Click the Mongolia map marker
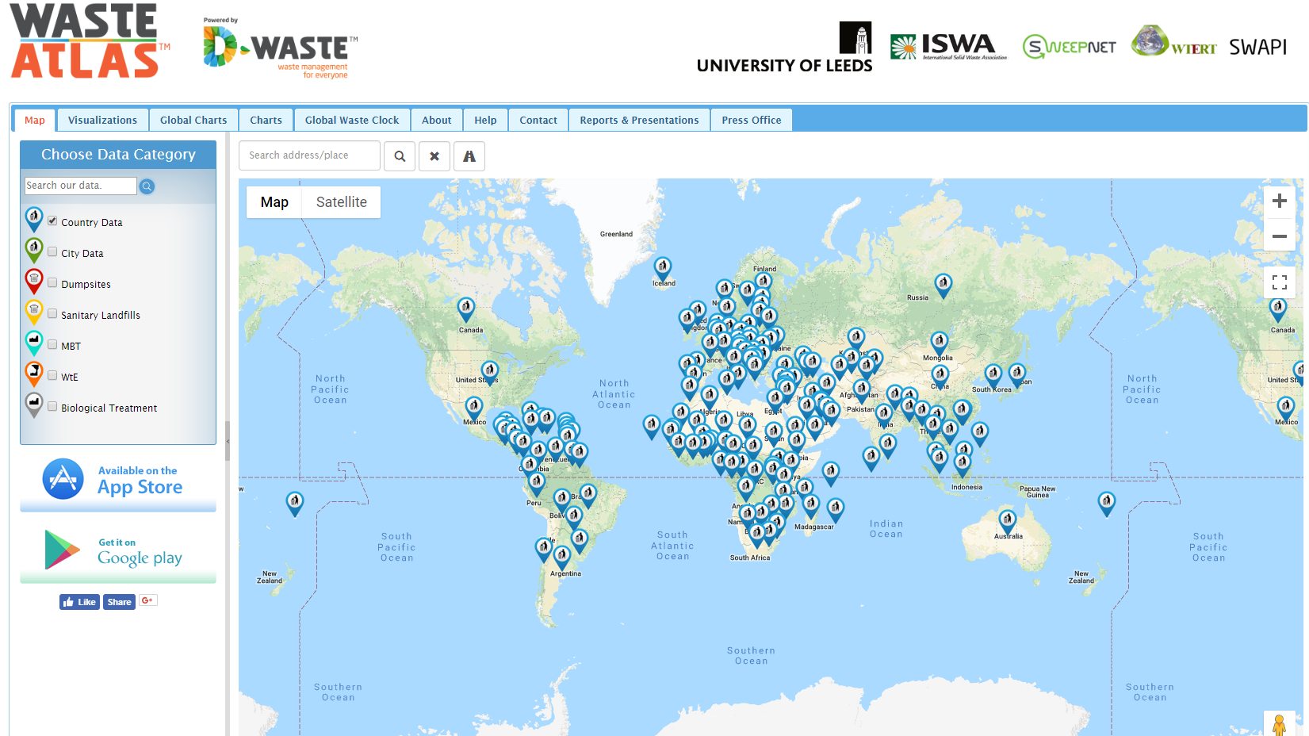The image size is (1309, 736). tap(940, 343)
